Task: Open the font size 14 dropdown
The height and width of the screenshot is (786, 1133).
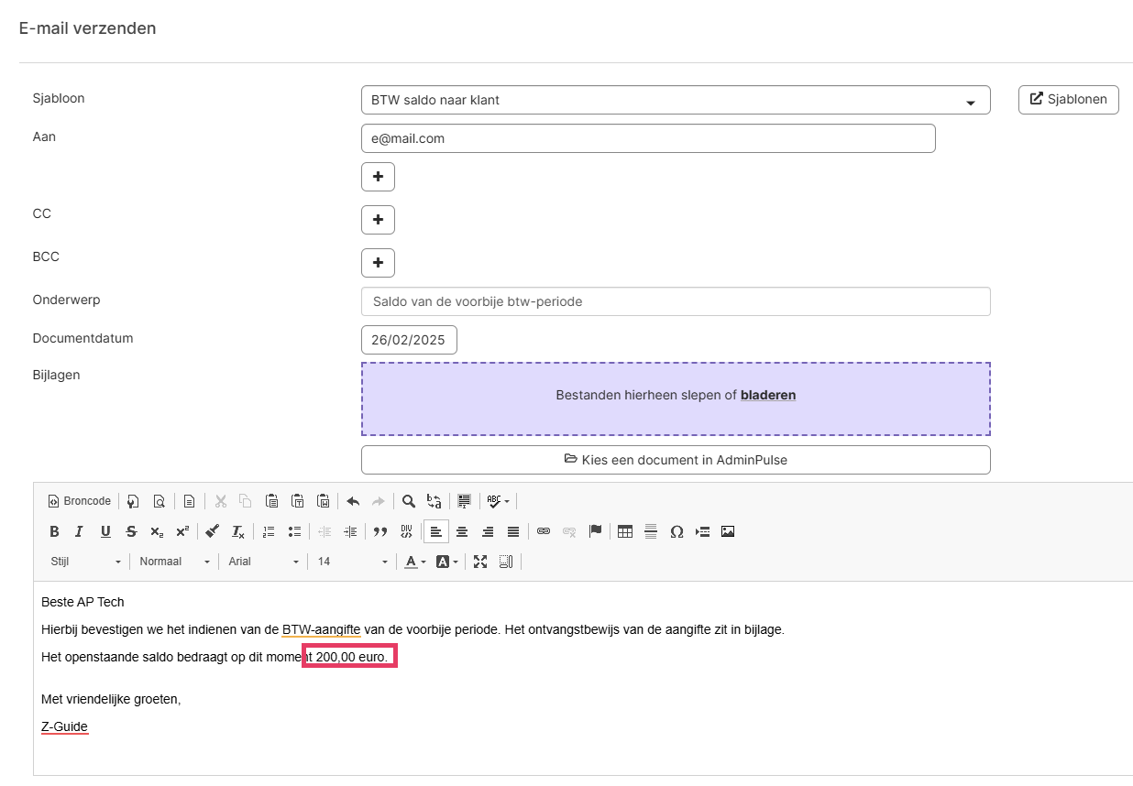Action: (353, 562)
